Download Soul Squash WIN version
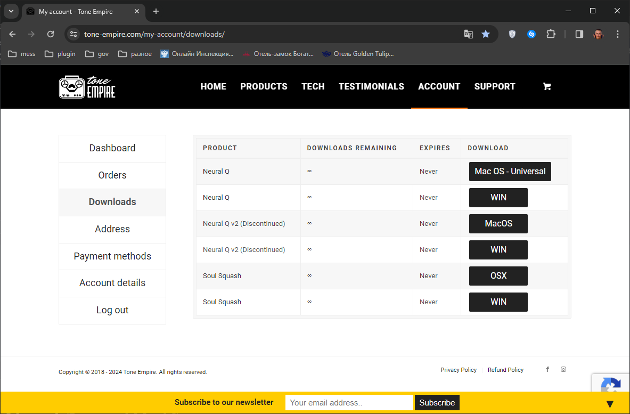This screenshot has height=414, width=630. pyautogui.click(x=498, y=302)
